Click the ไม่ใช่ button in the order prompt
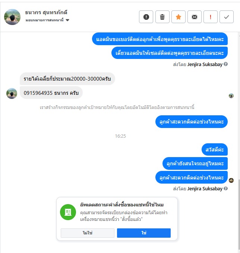This screenshot has width=240, height=253. pyautogui.click(x=88, y=233)
